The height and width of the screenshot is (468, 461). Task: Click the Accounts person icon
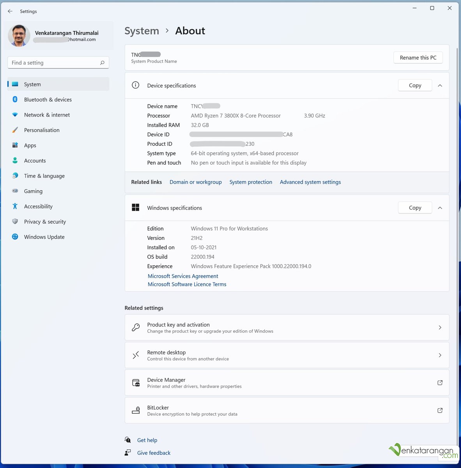[x=15, y=160]
